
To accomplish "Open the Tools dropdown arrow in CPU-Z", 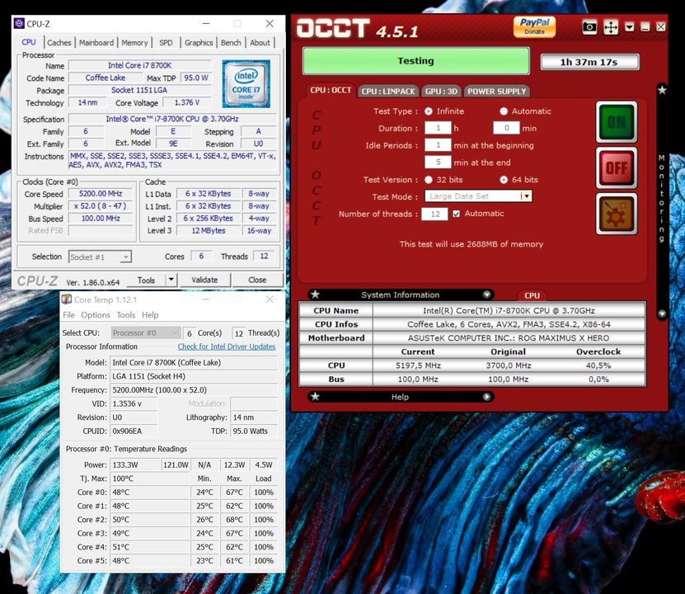I will 171,280.
